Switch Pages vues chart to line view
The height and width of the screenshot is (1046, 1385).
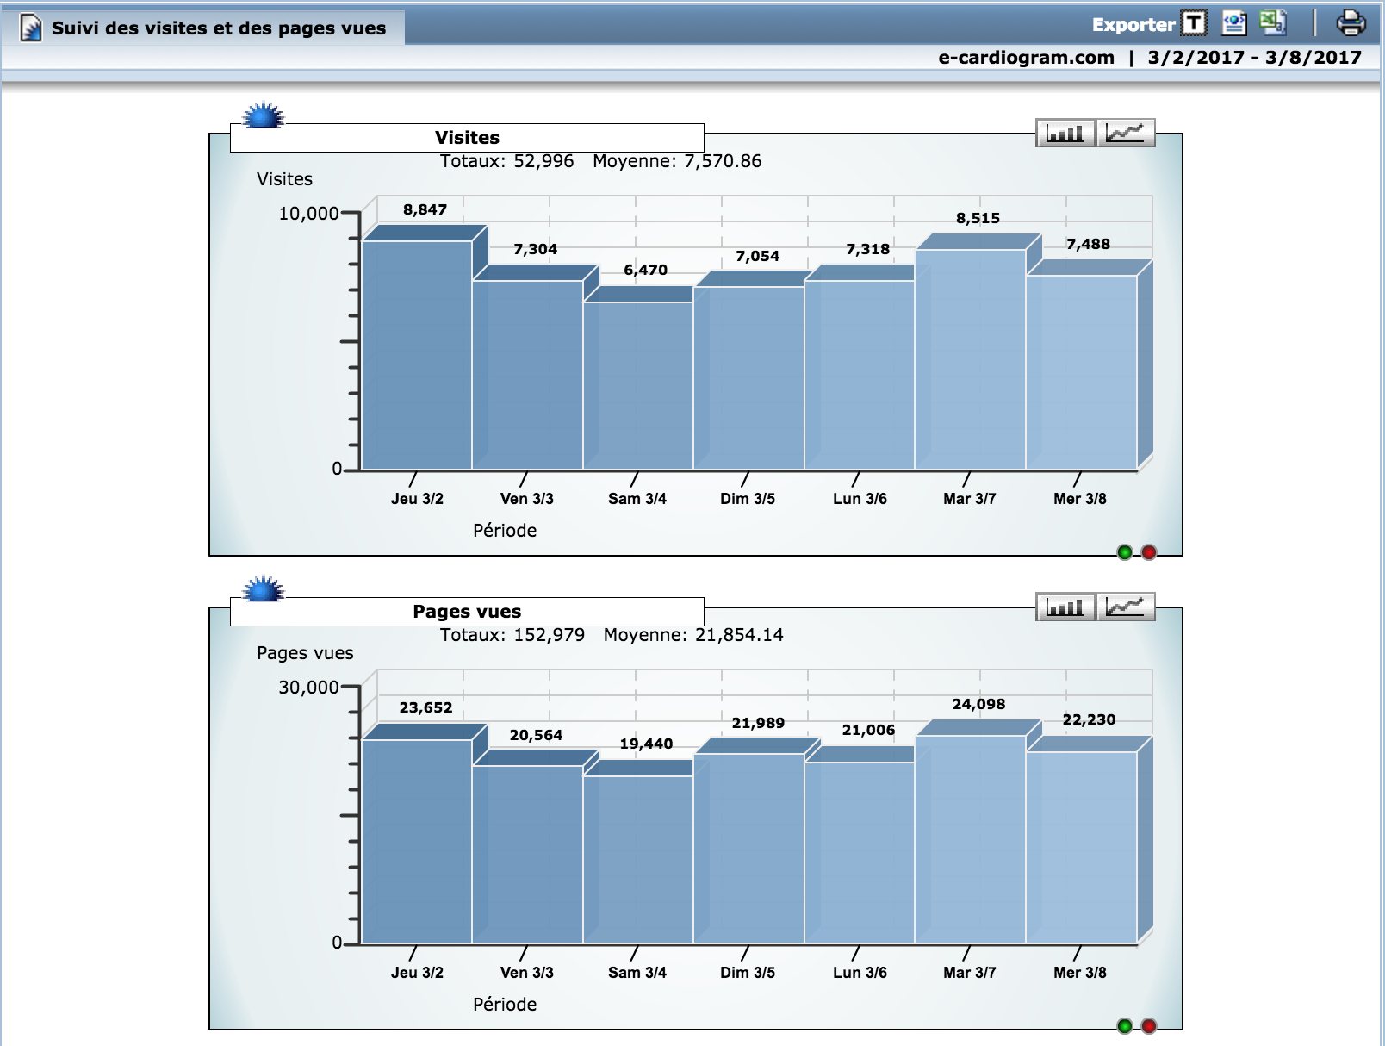[1125, 607]
